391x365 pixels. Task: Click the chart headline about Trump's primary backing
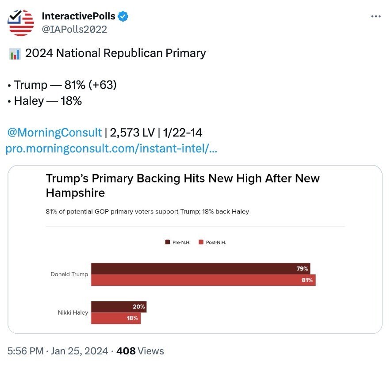point(182,186)
